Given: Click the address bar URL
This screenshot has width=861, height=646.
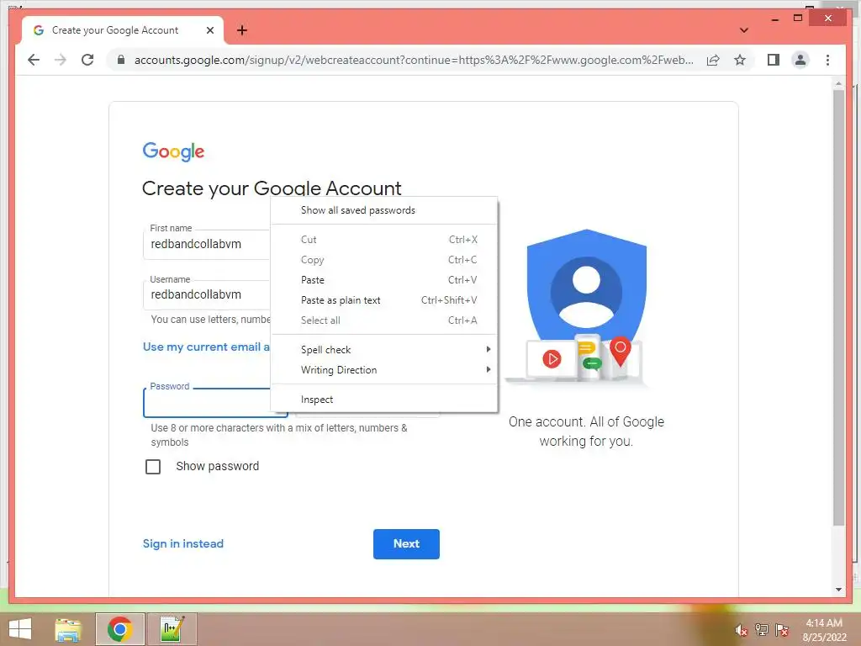Looking at the screenshot, I should [414, 60].
